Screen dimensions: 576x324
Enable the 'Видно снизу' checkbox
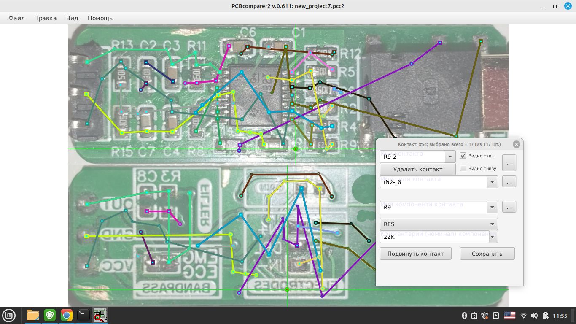pyautogui.click(x=463, y=168)
